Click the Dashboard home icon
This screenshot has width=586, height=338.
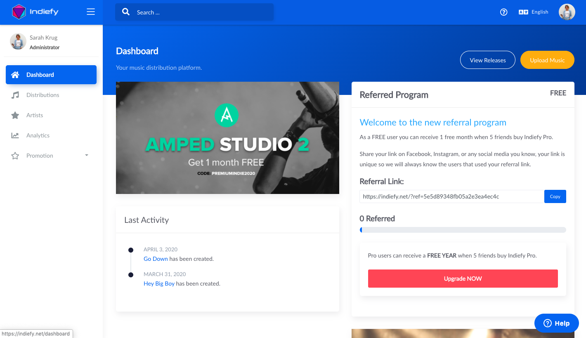(15, 75)
